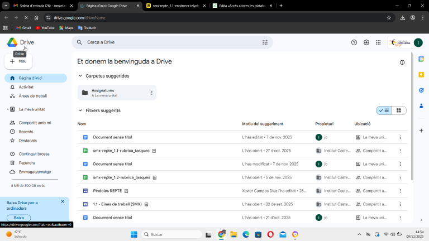
Task: Click search filter options icon in search bar
Action: point(265,42)
